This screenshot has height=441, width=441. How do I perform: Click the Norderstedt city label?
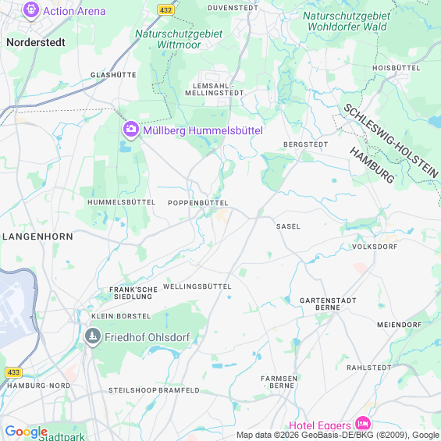point(36,42)
